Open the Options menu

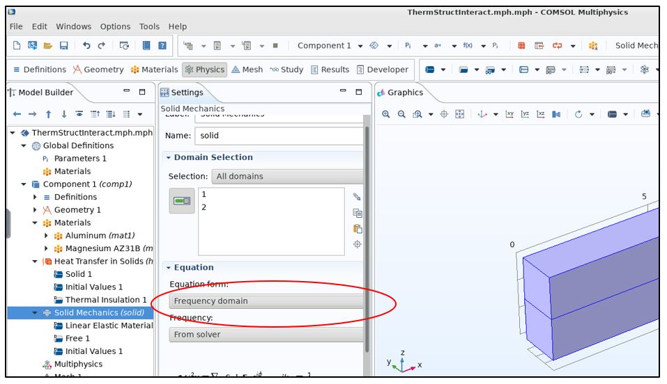click(x=115, y=26)
